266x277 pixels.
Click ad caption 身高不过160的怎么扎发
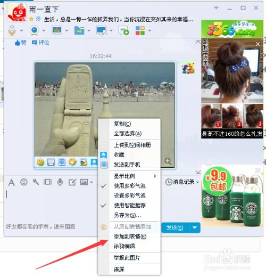(232, 134)
